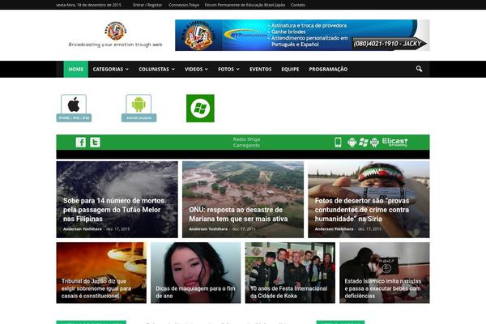Open the Equipe menu item
The image size is (486, 324).
pos(290,69)
